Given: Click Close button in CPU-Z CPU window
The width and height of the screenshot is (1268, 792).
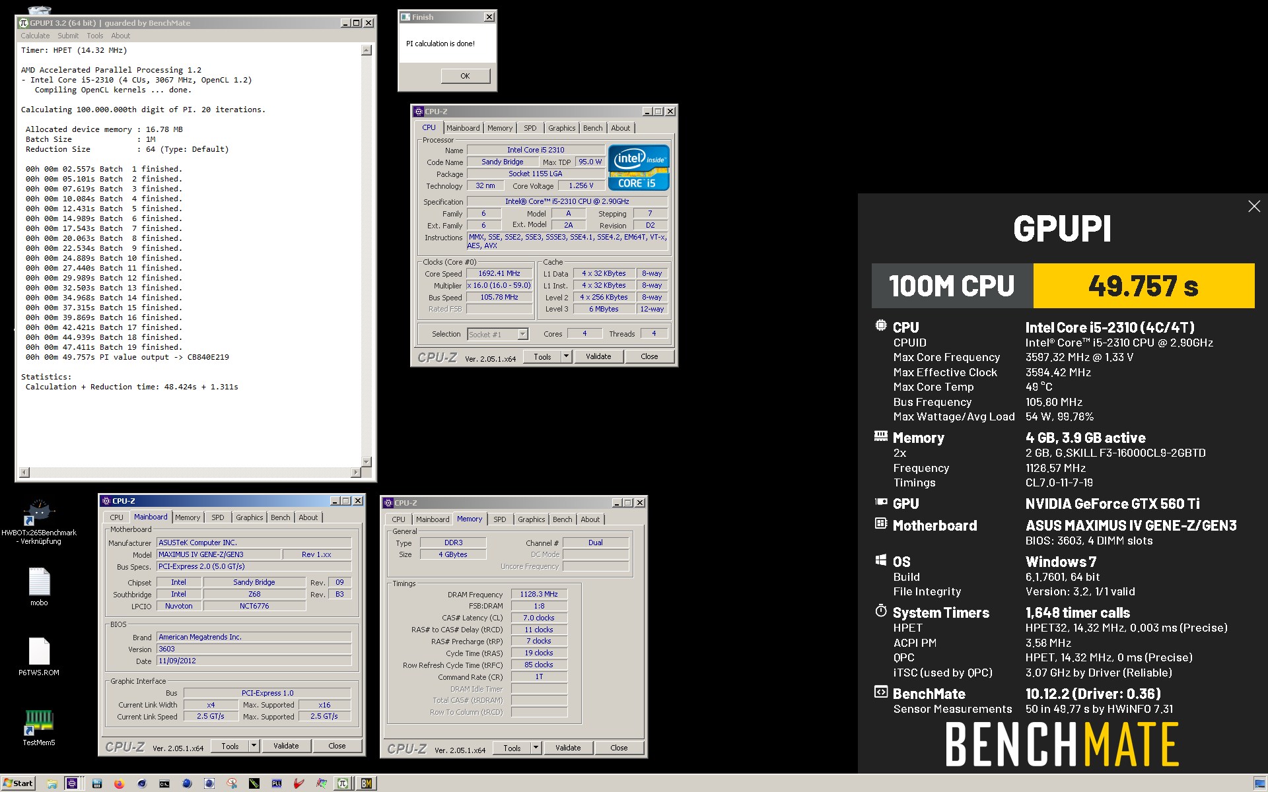Looking at the screenshot, I should click(649, 356).
